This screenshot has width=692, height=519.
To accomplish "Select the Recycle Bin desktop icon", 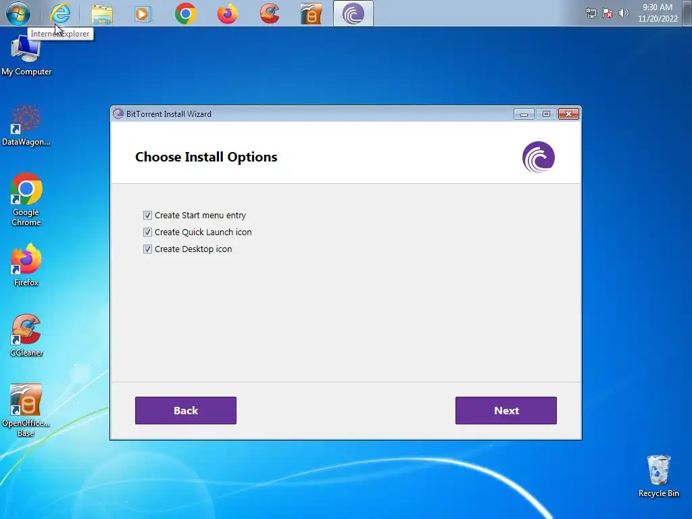I will click(x=658, y=476).
